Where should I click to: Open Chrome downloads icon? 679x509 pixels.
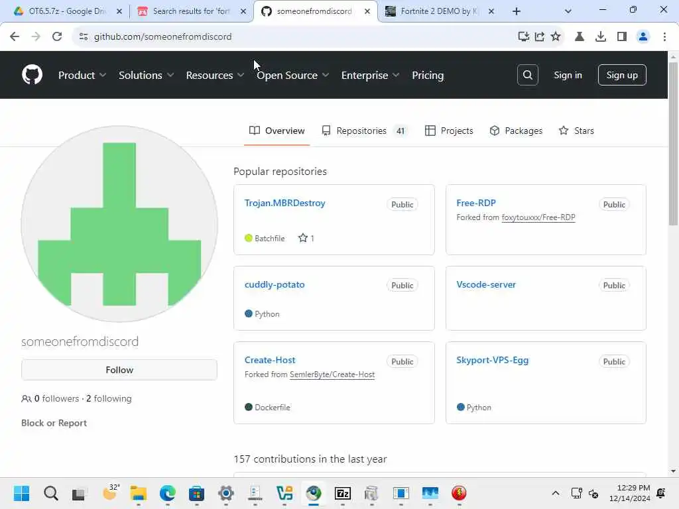point(601,37)
